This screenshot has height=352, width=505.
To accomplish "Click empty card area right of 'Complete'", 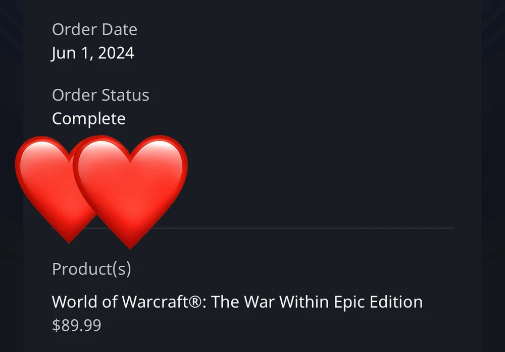I will point(290,119).
